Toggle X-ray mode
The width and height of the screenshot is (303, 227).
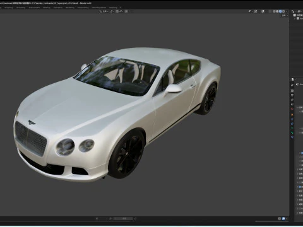(x=270, y=11)
